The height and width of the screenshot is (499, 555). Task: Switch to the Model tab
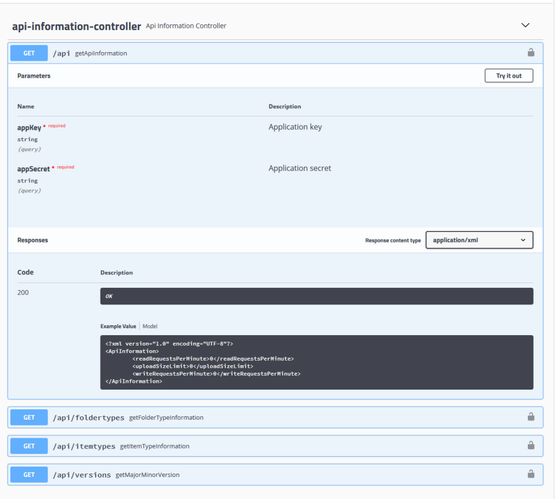coord(150,326)
